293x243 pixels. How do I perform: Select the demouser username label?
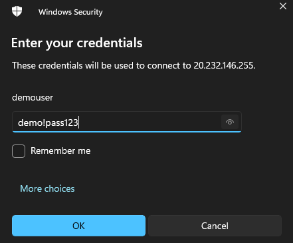click(x=33, y=97)
